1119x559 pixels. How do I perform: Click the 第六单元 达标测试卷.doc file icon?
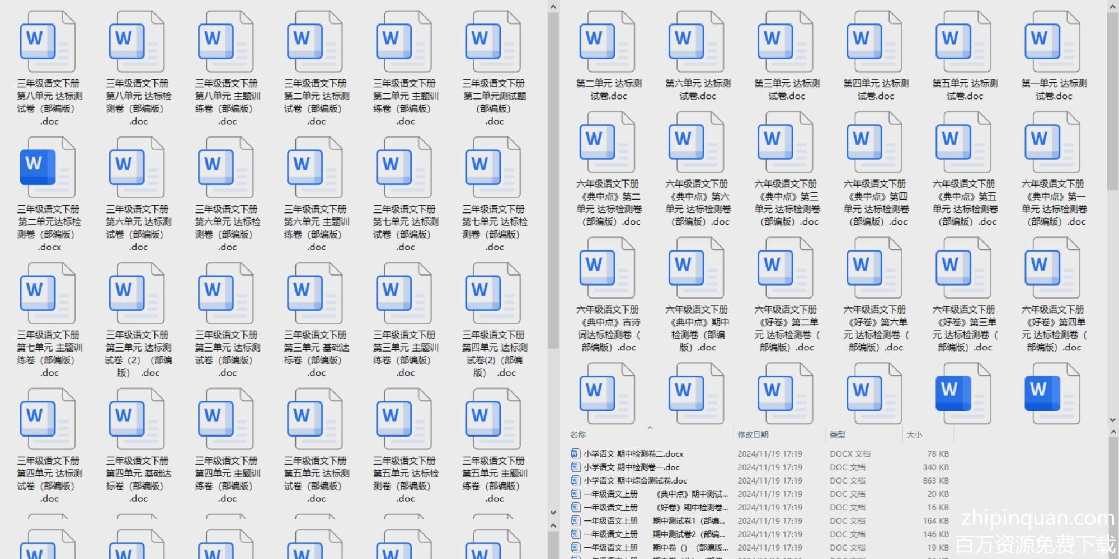tap(697, 41)
